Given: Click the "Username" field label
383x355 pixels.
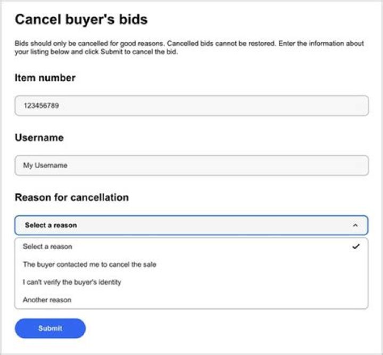Looking at the screenshot, I should [39, 138].
